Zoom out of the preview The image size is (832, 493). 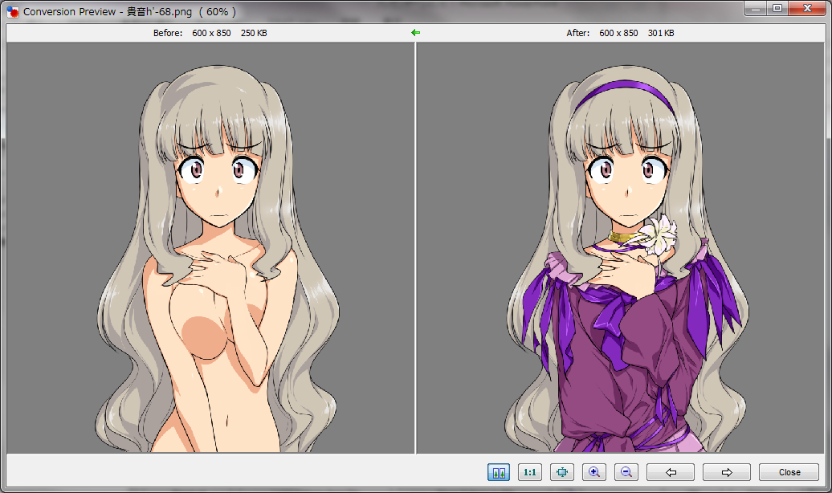tap(626, 472)
